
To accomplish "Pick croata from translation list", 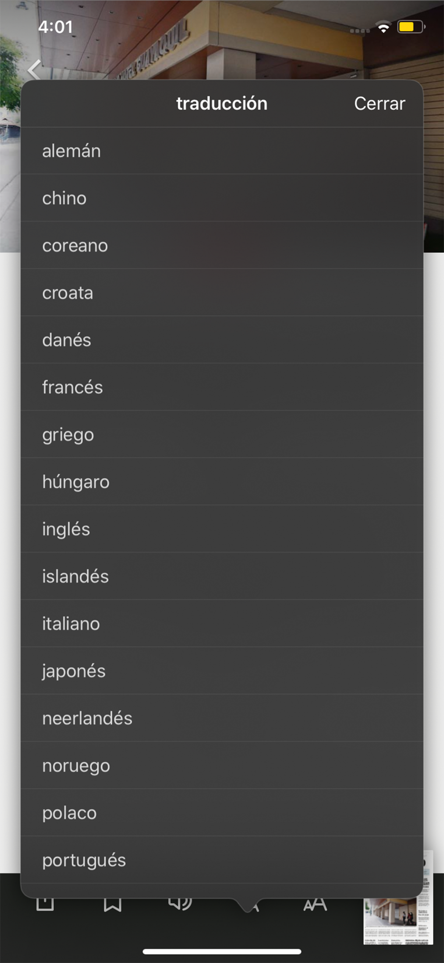I will pos(222,292).
